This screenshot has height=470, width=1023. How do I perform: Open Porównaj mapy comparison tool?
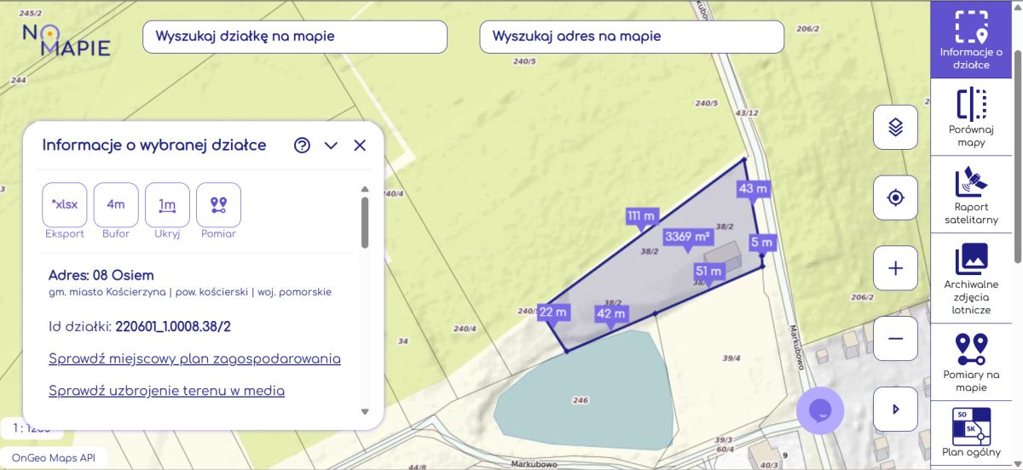click(x=971, y=117)
